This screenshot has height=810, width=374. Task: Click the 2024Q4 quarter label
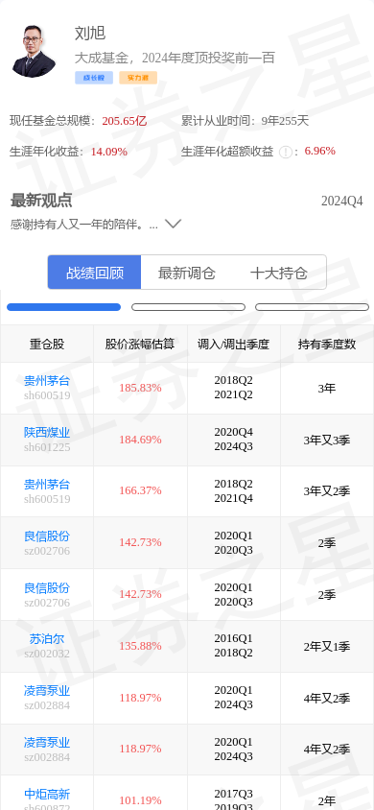(x=342, y=202)
